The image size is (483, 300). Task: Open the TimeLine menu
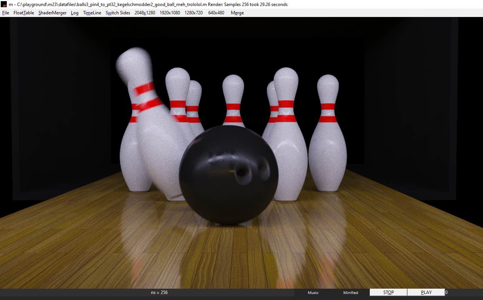92,13
